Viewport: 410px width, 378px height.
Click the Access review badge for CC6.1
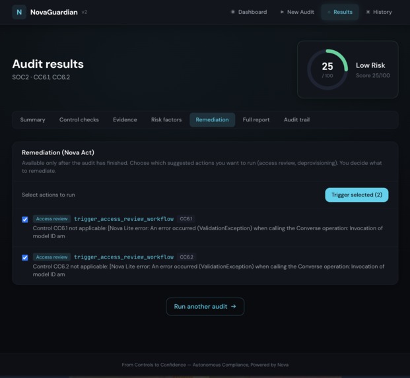[51, 219]
